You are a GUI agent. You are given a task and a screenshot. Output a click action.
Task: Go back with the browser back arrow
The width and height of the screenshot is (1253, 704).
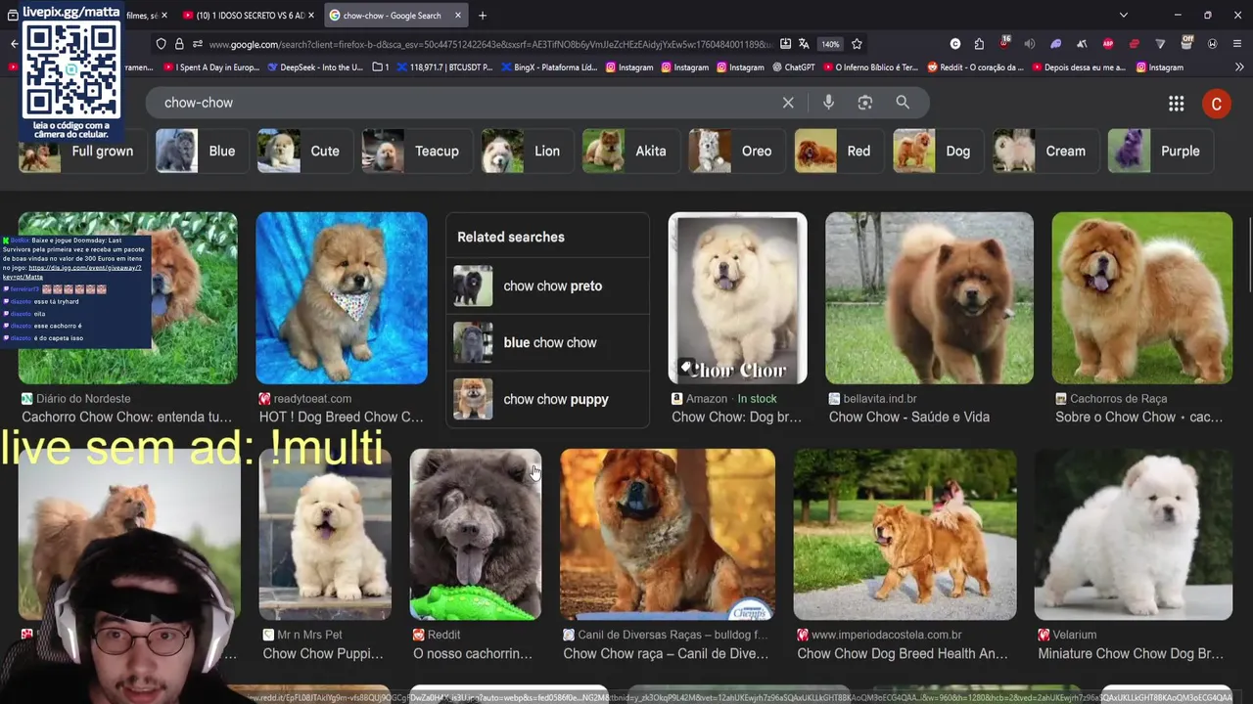pyautogui.click(x=14, y=44)
